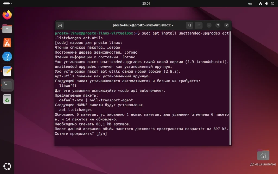Close the terminal window
The height and width of the screenshot is (174, 278).
tap(227, 25)
